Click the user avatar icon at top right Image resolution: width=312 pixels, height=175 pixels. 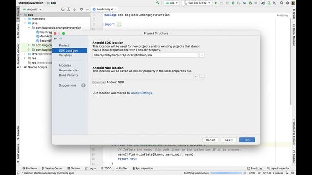click(x=293, y=3)
